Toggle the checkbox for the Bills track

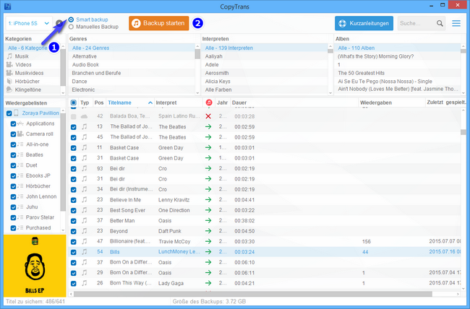click(73, 252)
